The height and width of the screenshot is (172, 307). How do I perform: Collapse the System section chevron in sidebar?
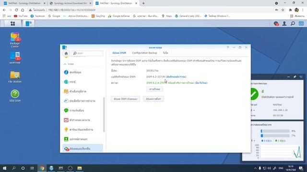(x=65, y=64)
